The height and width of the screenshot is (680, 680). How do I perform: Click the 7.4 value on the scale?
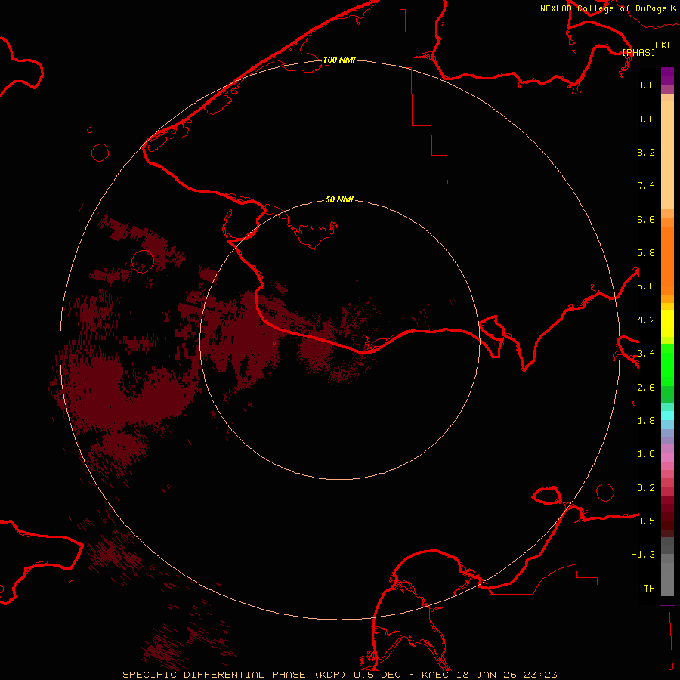(646, 186)
